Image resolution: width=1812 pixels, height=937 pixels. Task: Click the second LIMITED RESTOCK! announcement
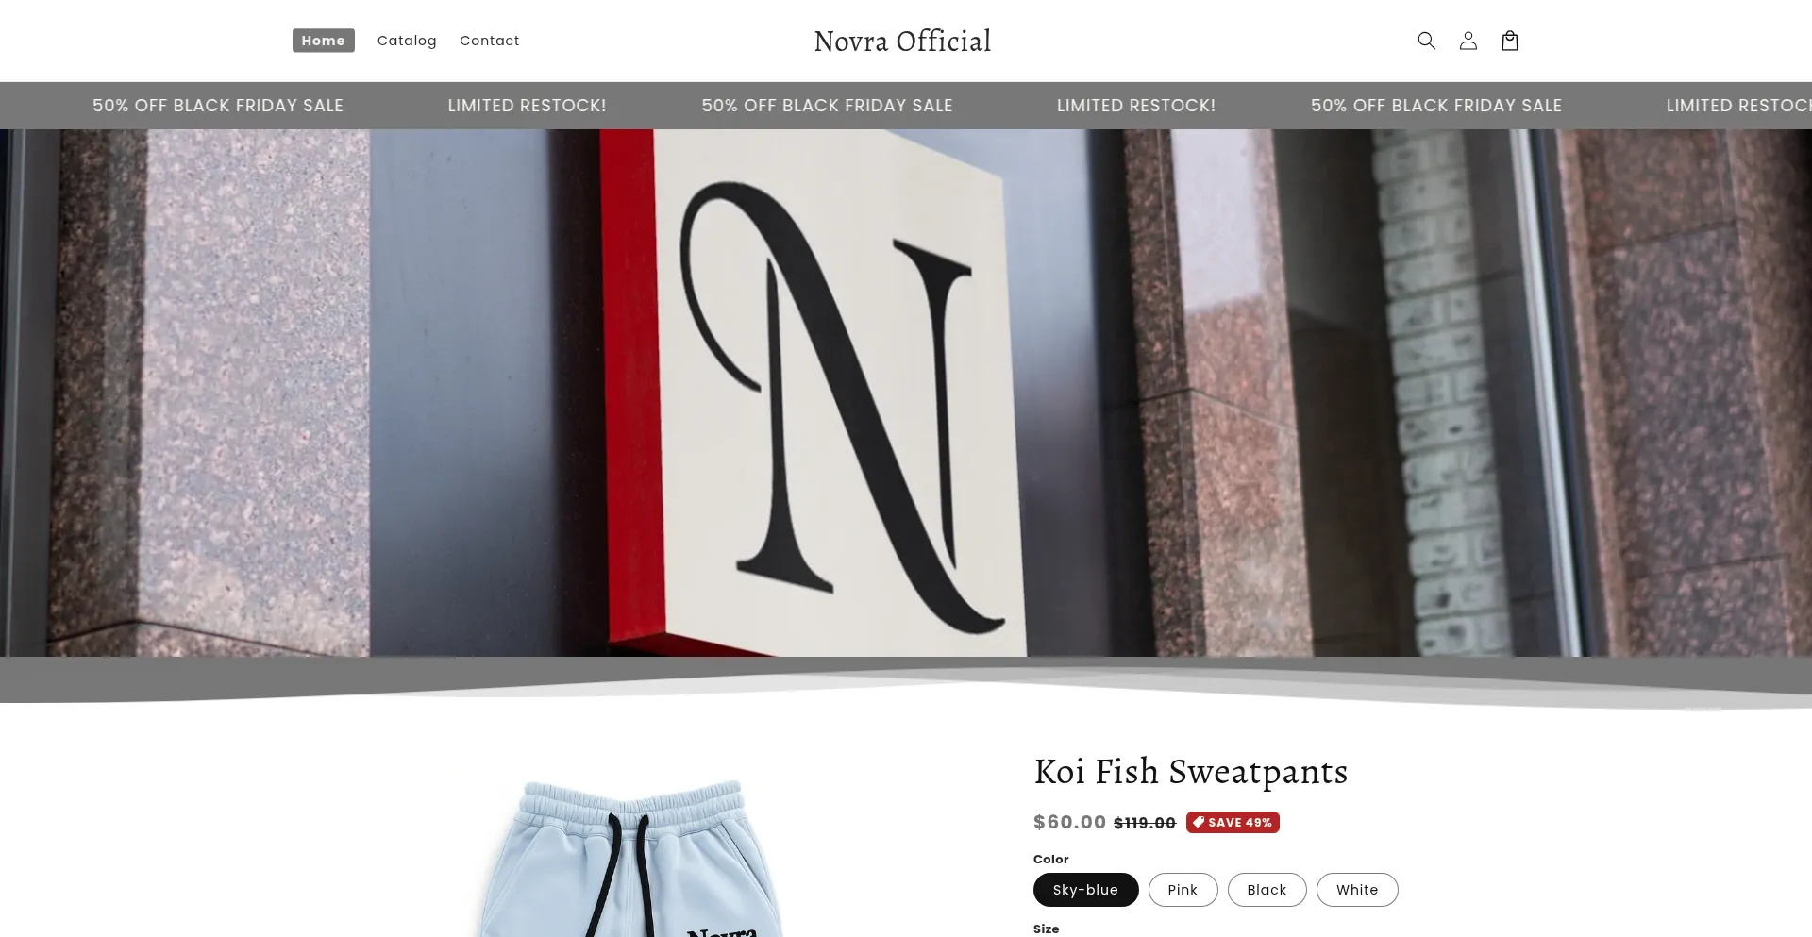tap(1136, 106)
